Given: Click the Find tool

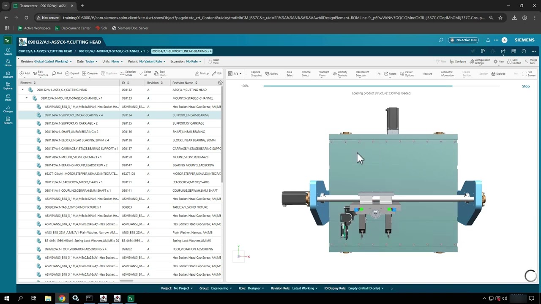Looking at the screenshot, I should (57, 73).
